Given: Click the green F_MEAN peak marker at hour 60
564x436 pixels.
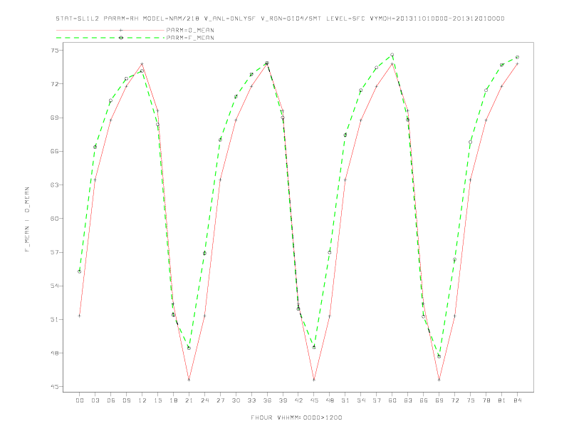Looking at the screenshot, I should point(392,55).
